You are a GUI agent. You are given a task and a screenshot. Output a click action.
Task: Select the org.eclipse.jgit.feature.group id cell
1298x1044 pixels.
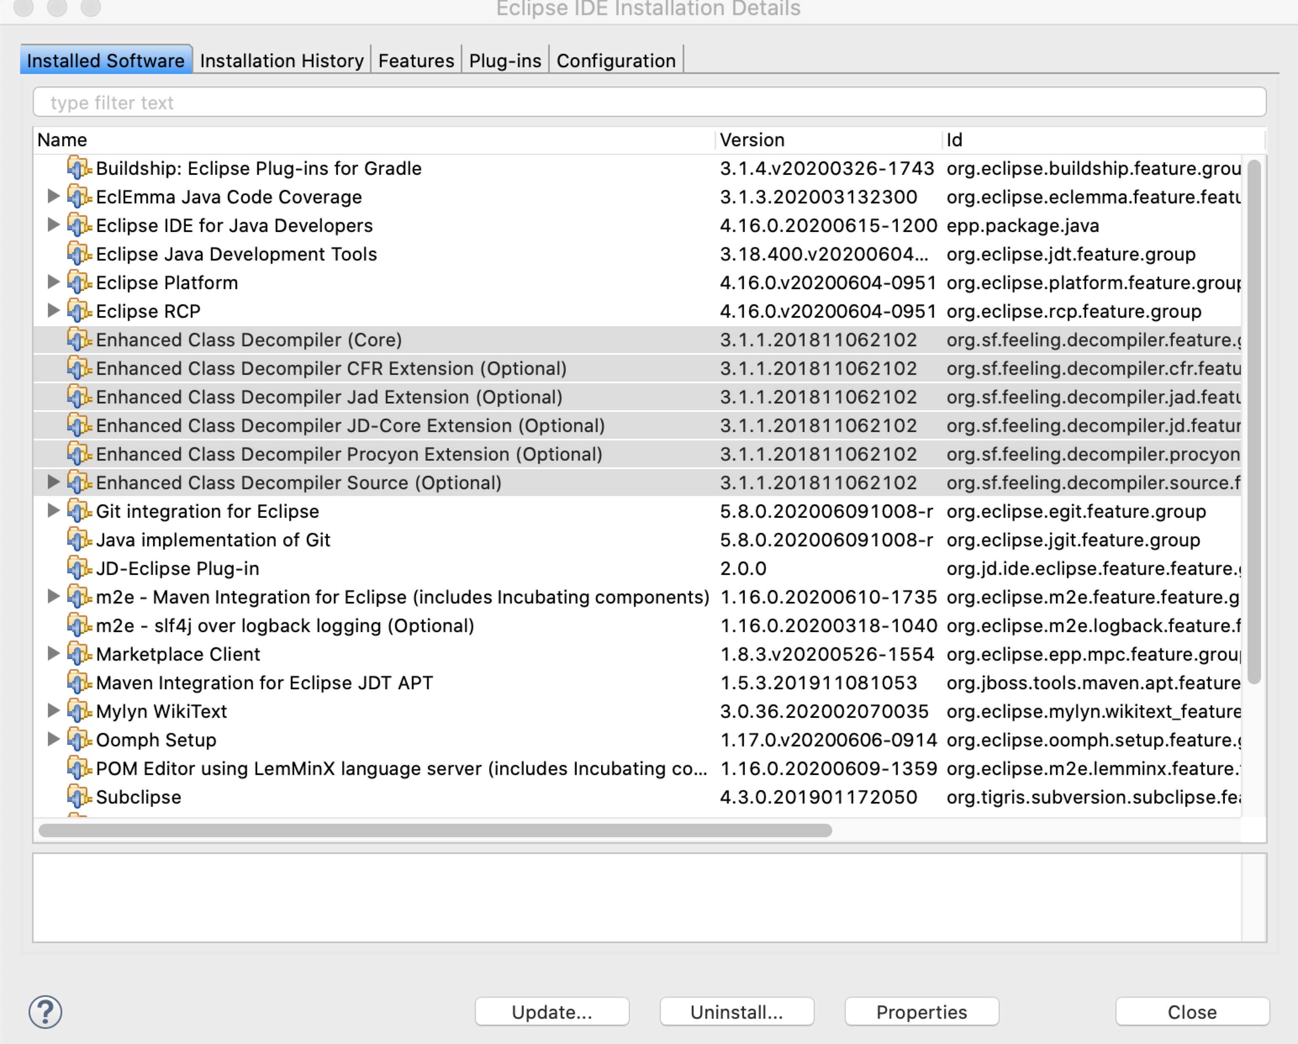[1074, 540]
